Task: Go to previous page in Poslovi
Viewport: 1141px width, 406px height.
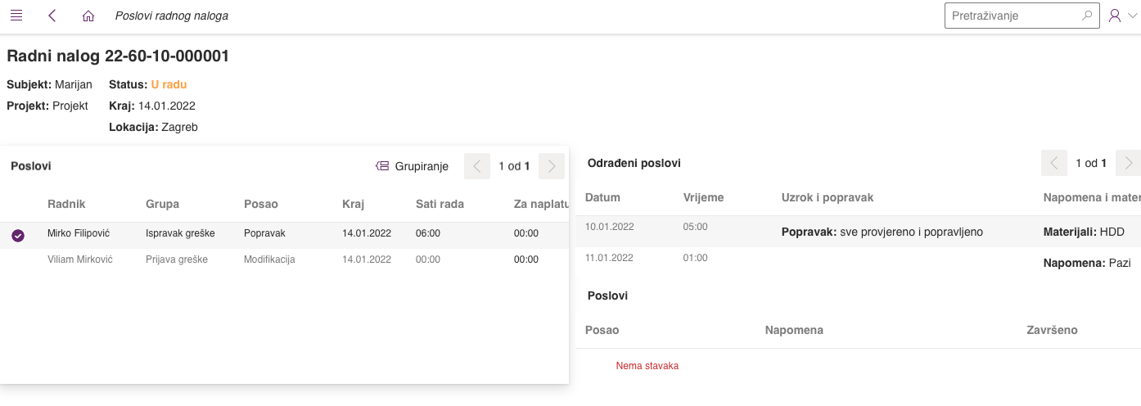Action: click(x=477, y=166)
